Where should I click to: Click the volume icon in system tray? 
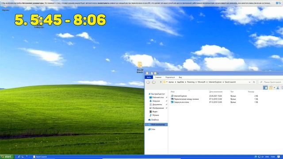coord(263,157)
